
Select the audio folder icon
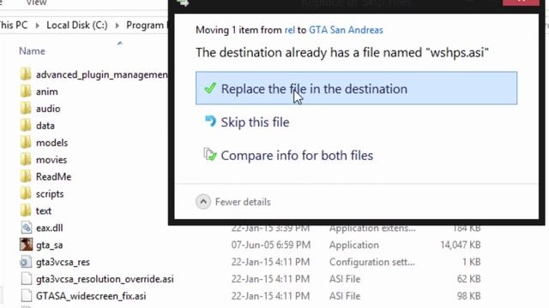pos(26,109)
